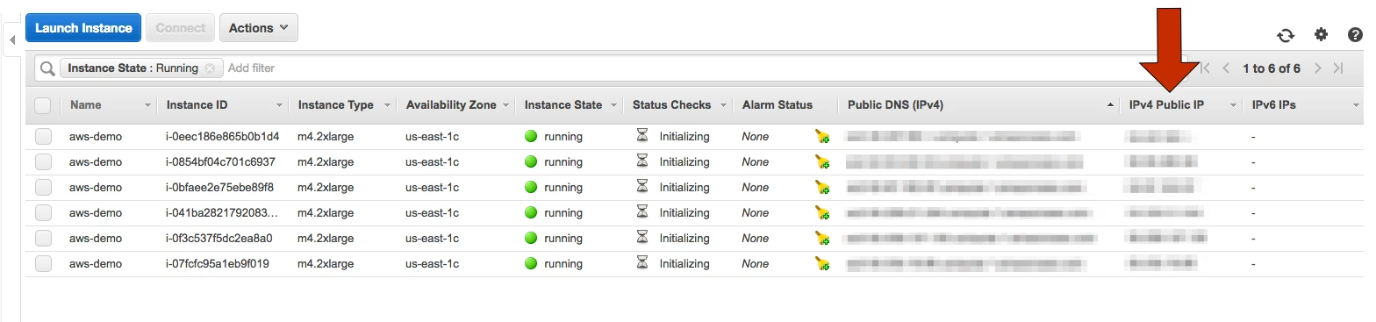Click instance ID i-0eec186e865b0b1d4 cell
The width and height of the screenshot is (1376, 322).
coord(223,136)
